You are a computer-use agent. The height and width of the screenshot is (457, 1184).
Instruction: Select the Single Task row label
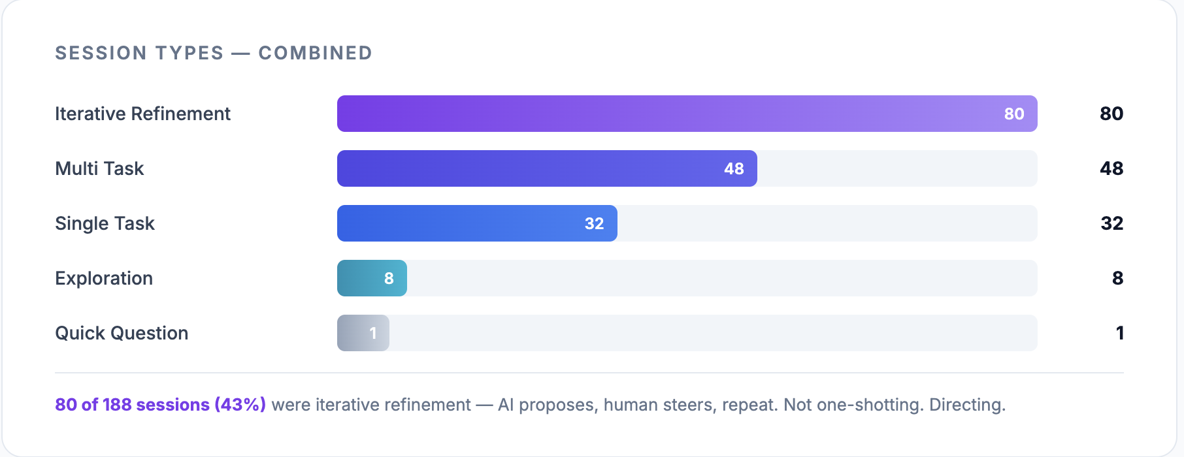(x=105, y=223)
